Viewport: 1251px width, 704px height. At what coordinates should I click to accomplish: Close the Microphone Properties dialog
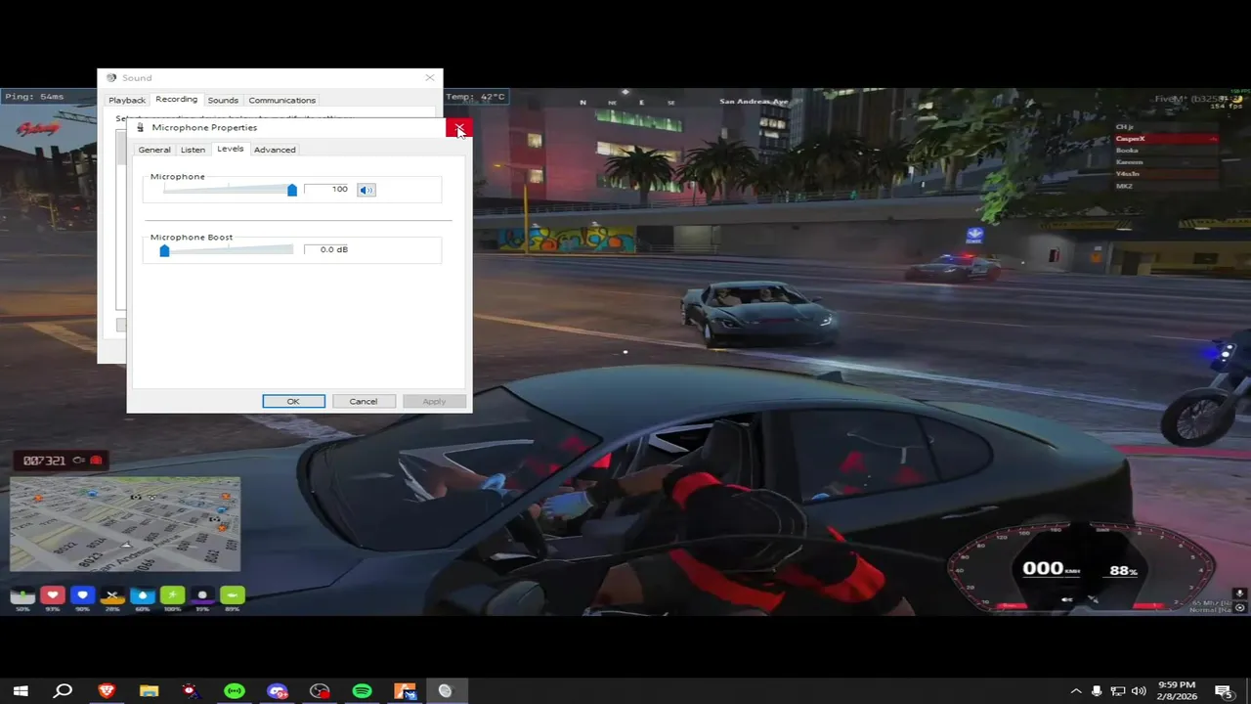click(458, 128)
